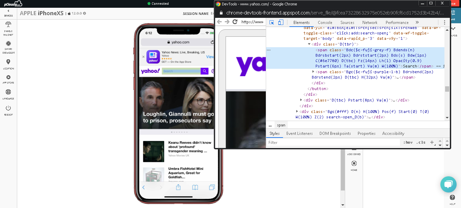
Task: Expand the div Bgc(#fff) D(n) node
Action: point(297,112)
